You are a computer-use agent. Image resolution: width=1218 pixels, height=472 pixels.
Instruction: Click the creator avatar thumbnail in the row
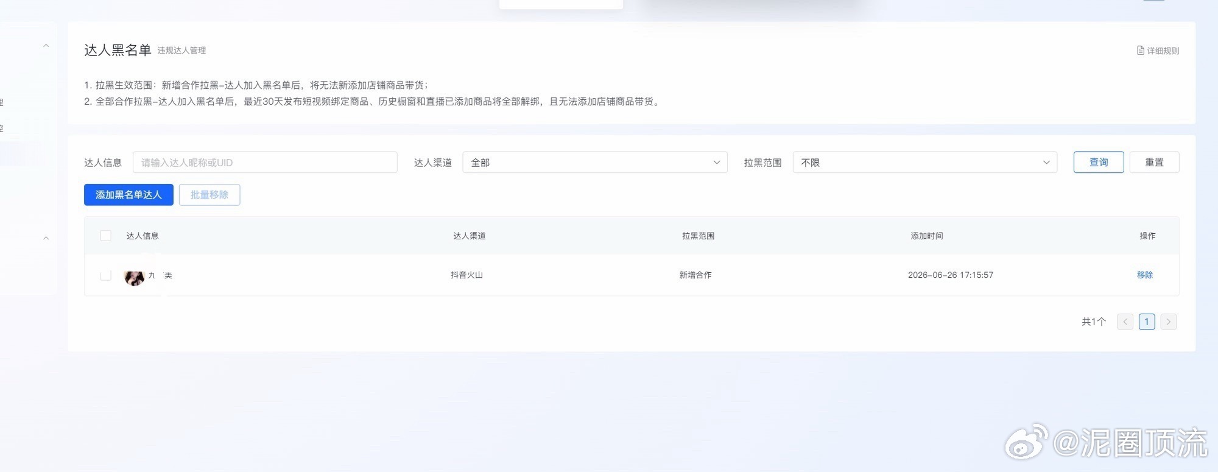click(x=134, y=277)
